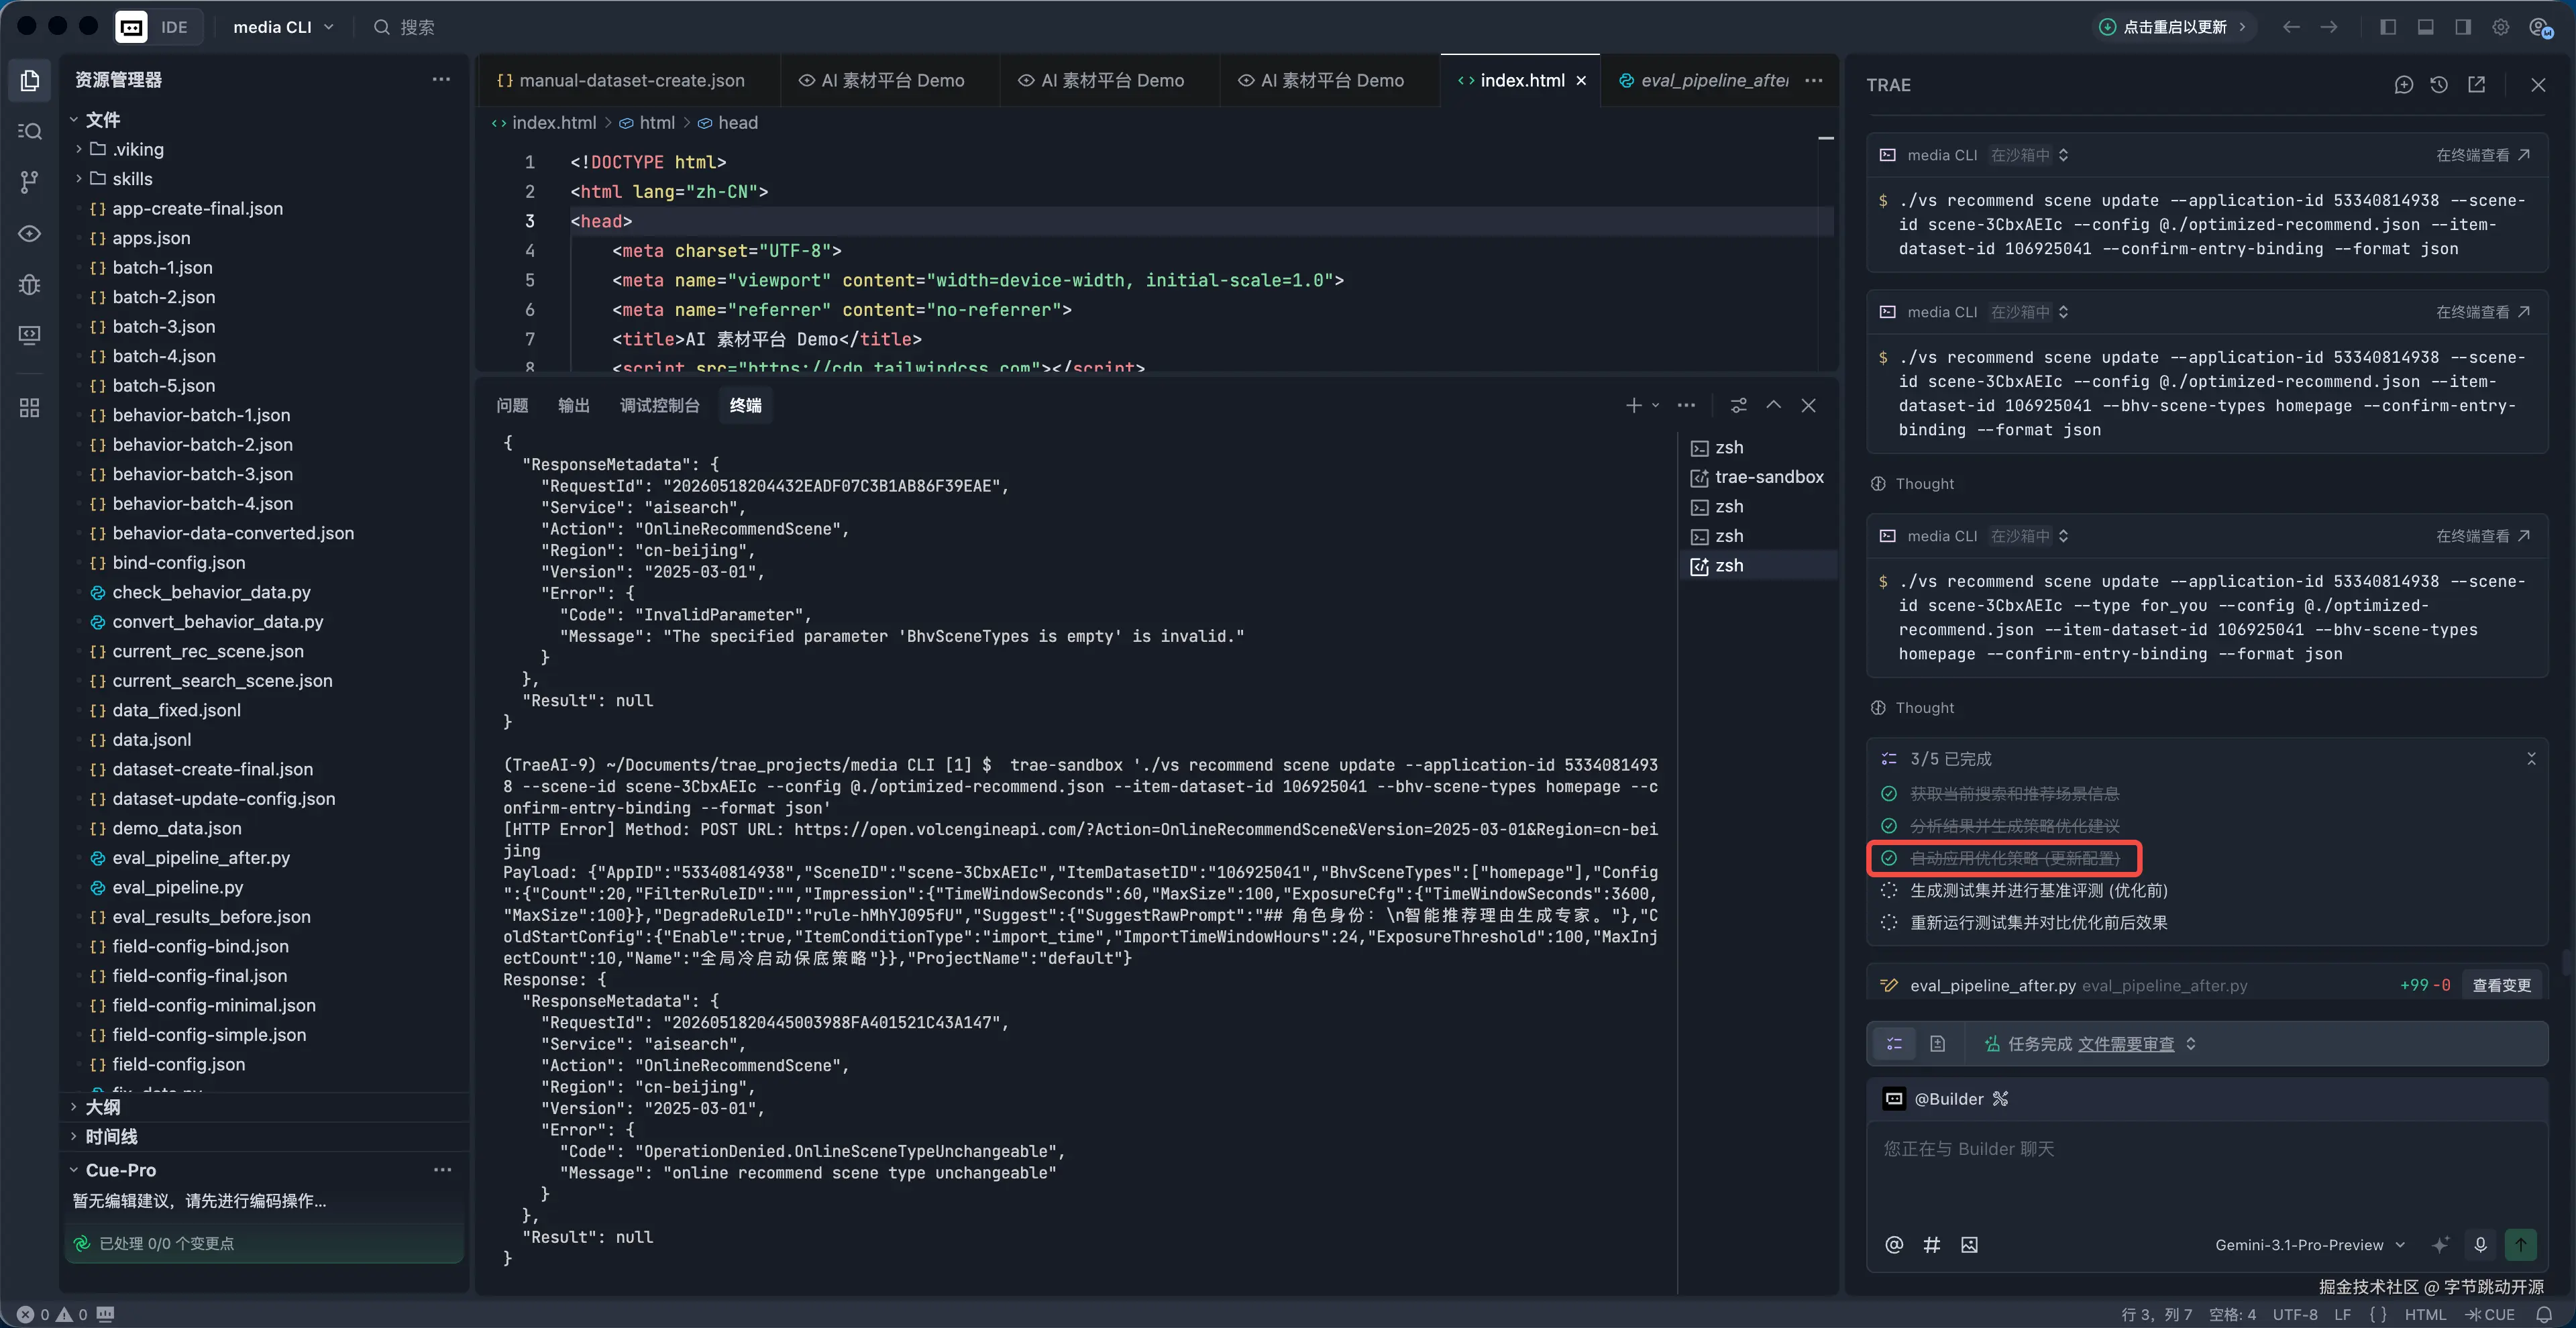This screenshot has width=2576, height=1328.
Task: Toggle the bottom panel layout icon
Action: click(2425, 27)
